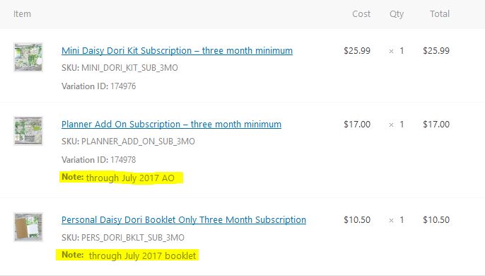Click Variation ID 174978

[99, 160]
